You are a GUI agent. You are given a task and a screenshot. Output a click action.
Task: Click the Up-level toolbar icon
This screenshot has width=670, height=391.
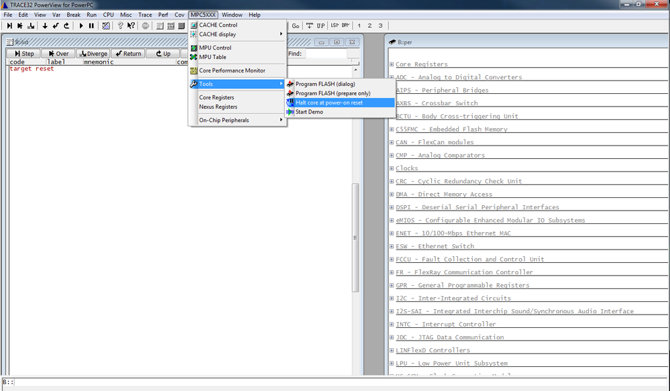click(66, 25)
